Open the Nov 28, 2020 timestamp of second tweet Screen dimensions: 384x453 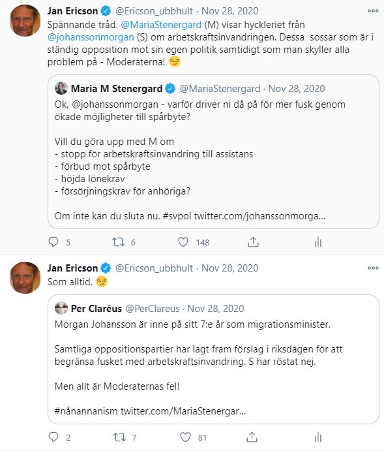229,268
